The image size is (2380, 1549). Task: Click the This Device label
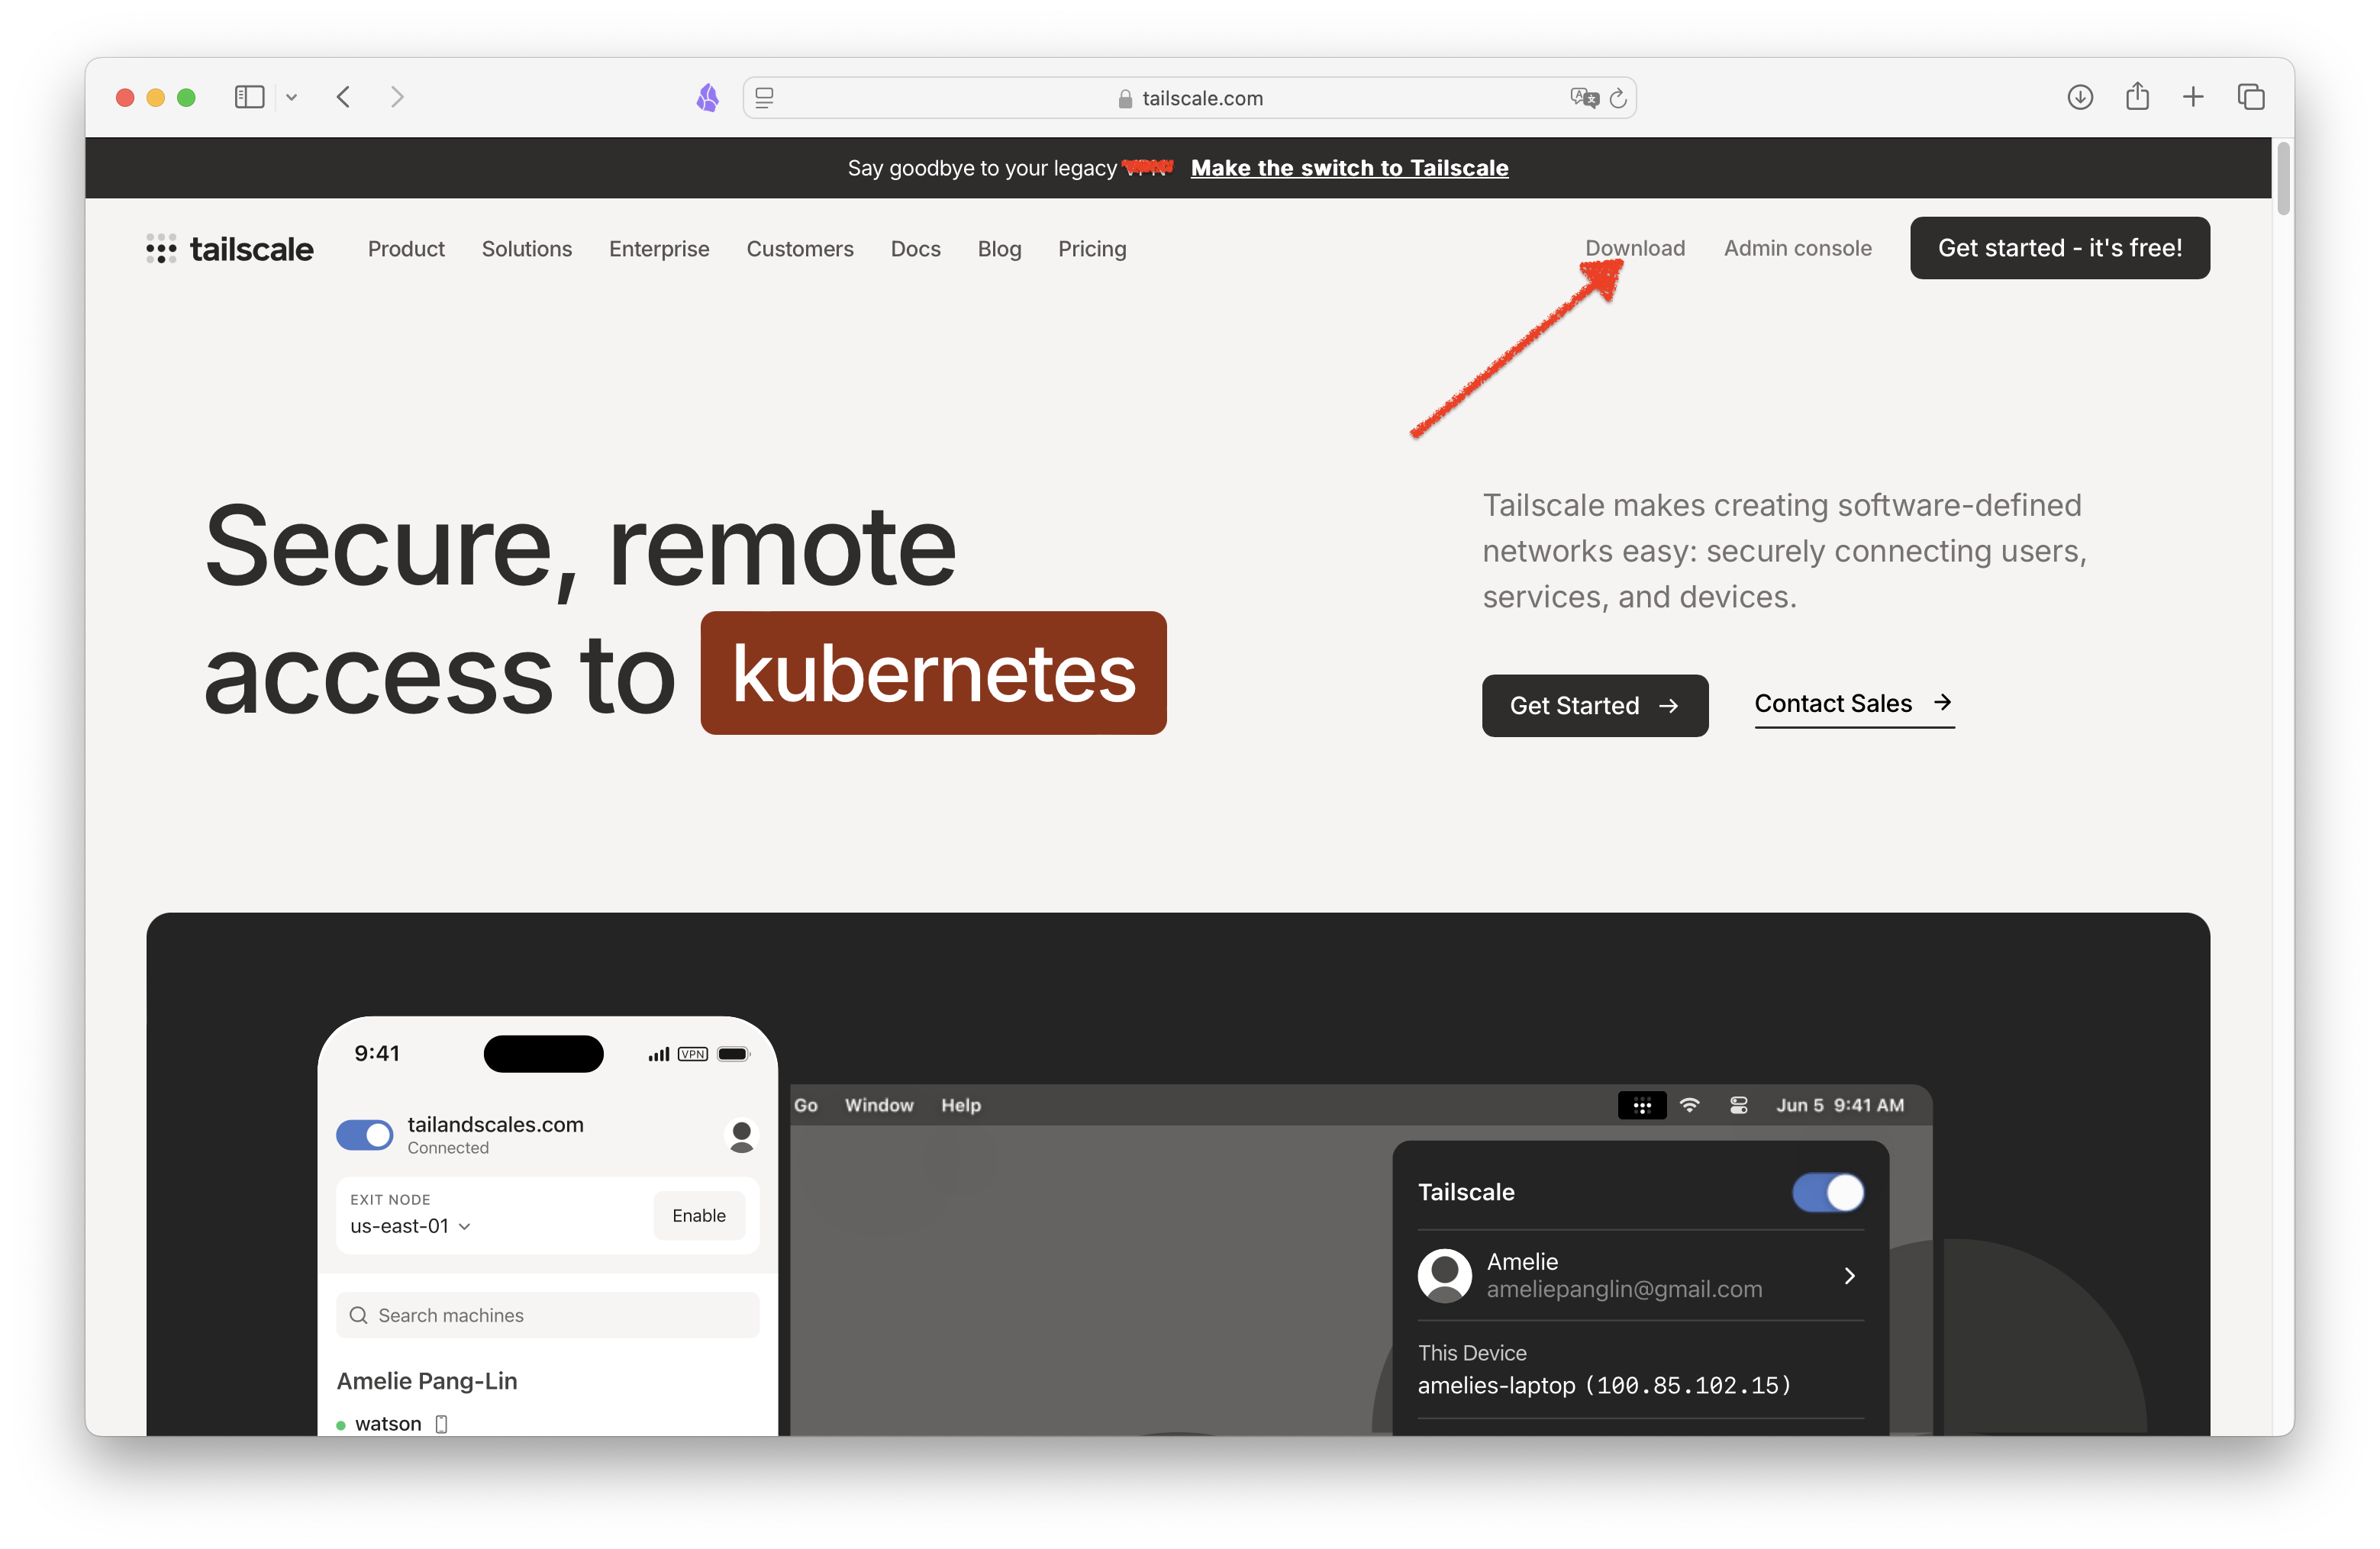click(x=1472, y=1353)
